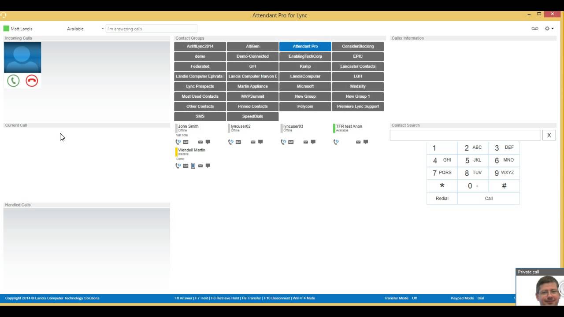Viewport: 564px width, 317px height.
Task: Switch to the Lancaster Contacts group
Action: tap(358, 66)
